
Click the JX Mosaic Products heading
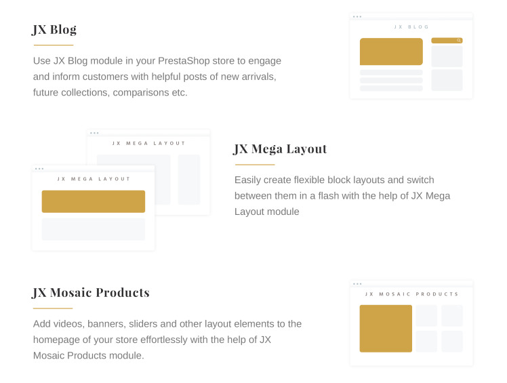pos(91,292)
